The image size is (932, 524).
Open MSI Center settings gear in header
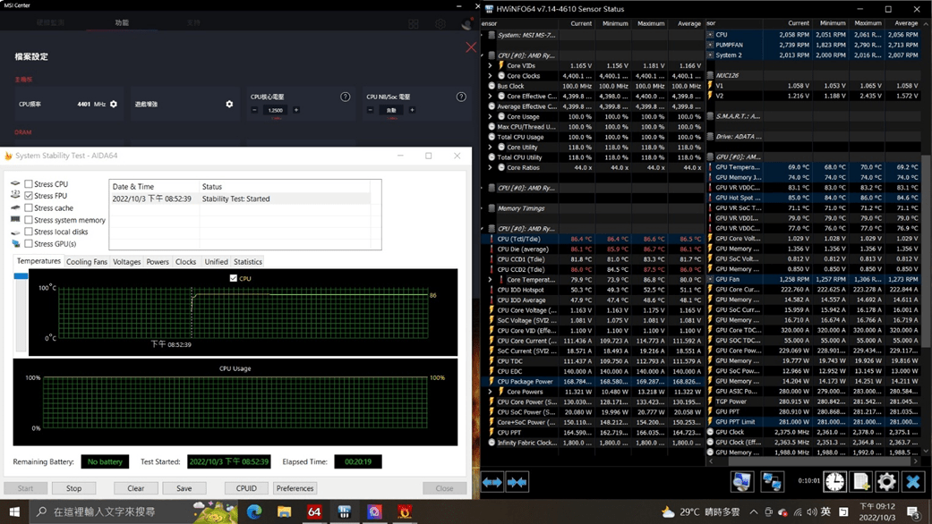(x=440, y=24)
